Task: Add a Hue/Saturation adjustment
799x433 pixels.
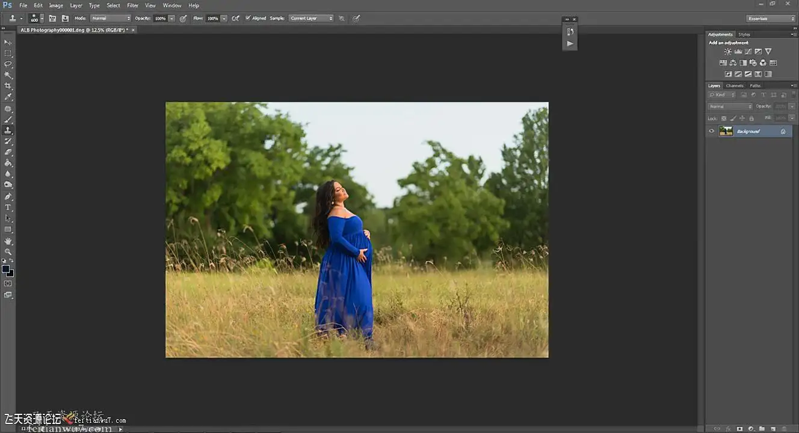Action: click(723, 63)
